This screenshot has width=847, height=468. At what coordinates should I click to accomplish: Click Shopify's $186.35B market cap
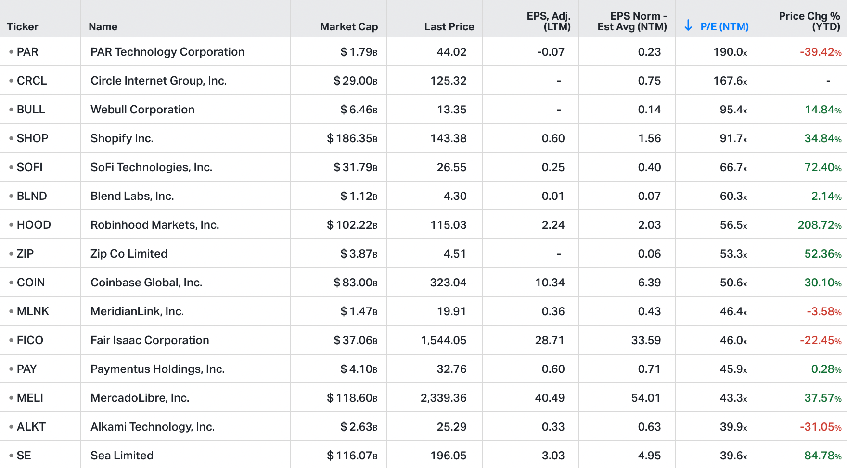(352, 138)
